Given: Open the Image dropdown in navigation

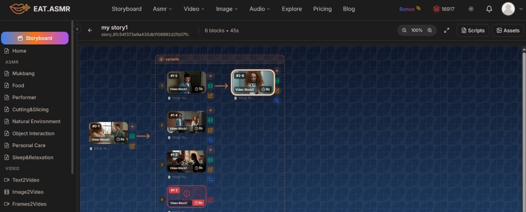Looking at the screenshot, I should 227,9.
